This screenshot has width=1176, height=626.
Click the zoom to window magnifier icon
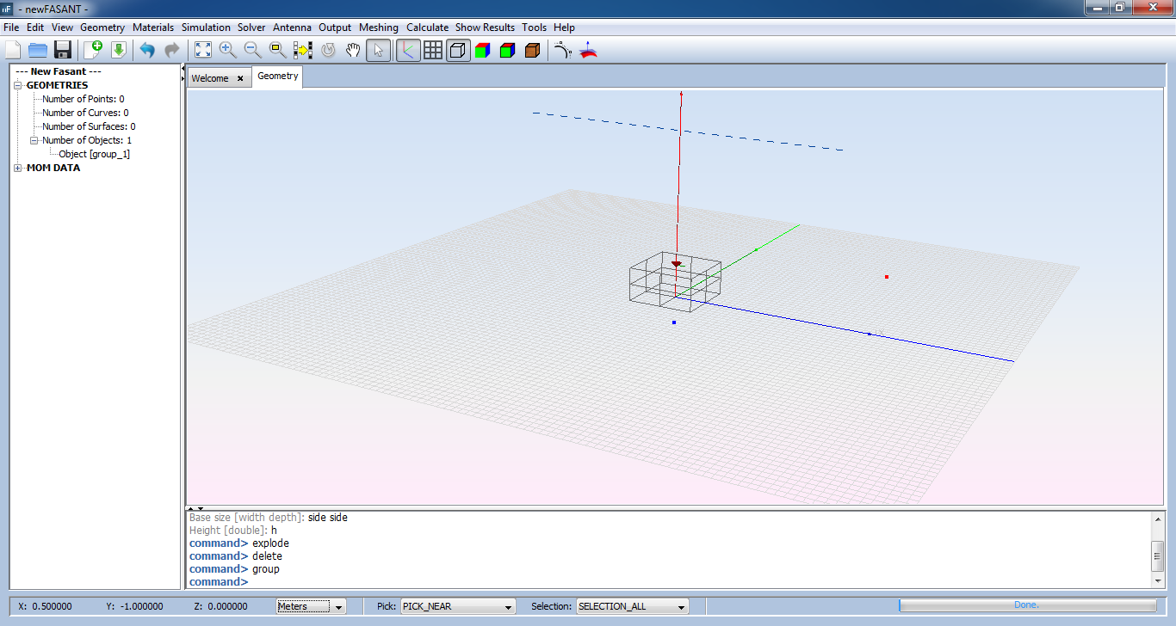[277, 50]
